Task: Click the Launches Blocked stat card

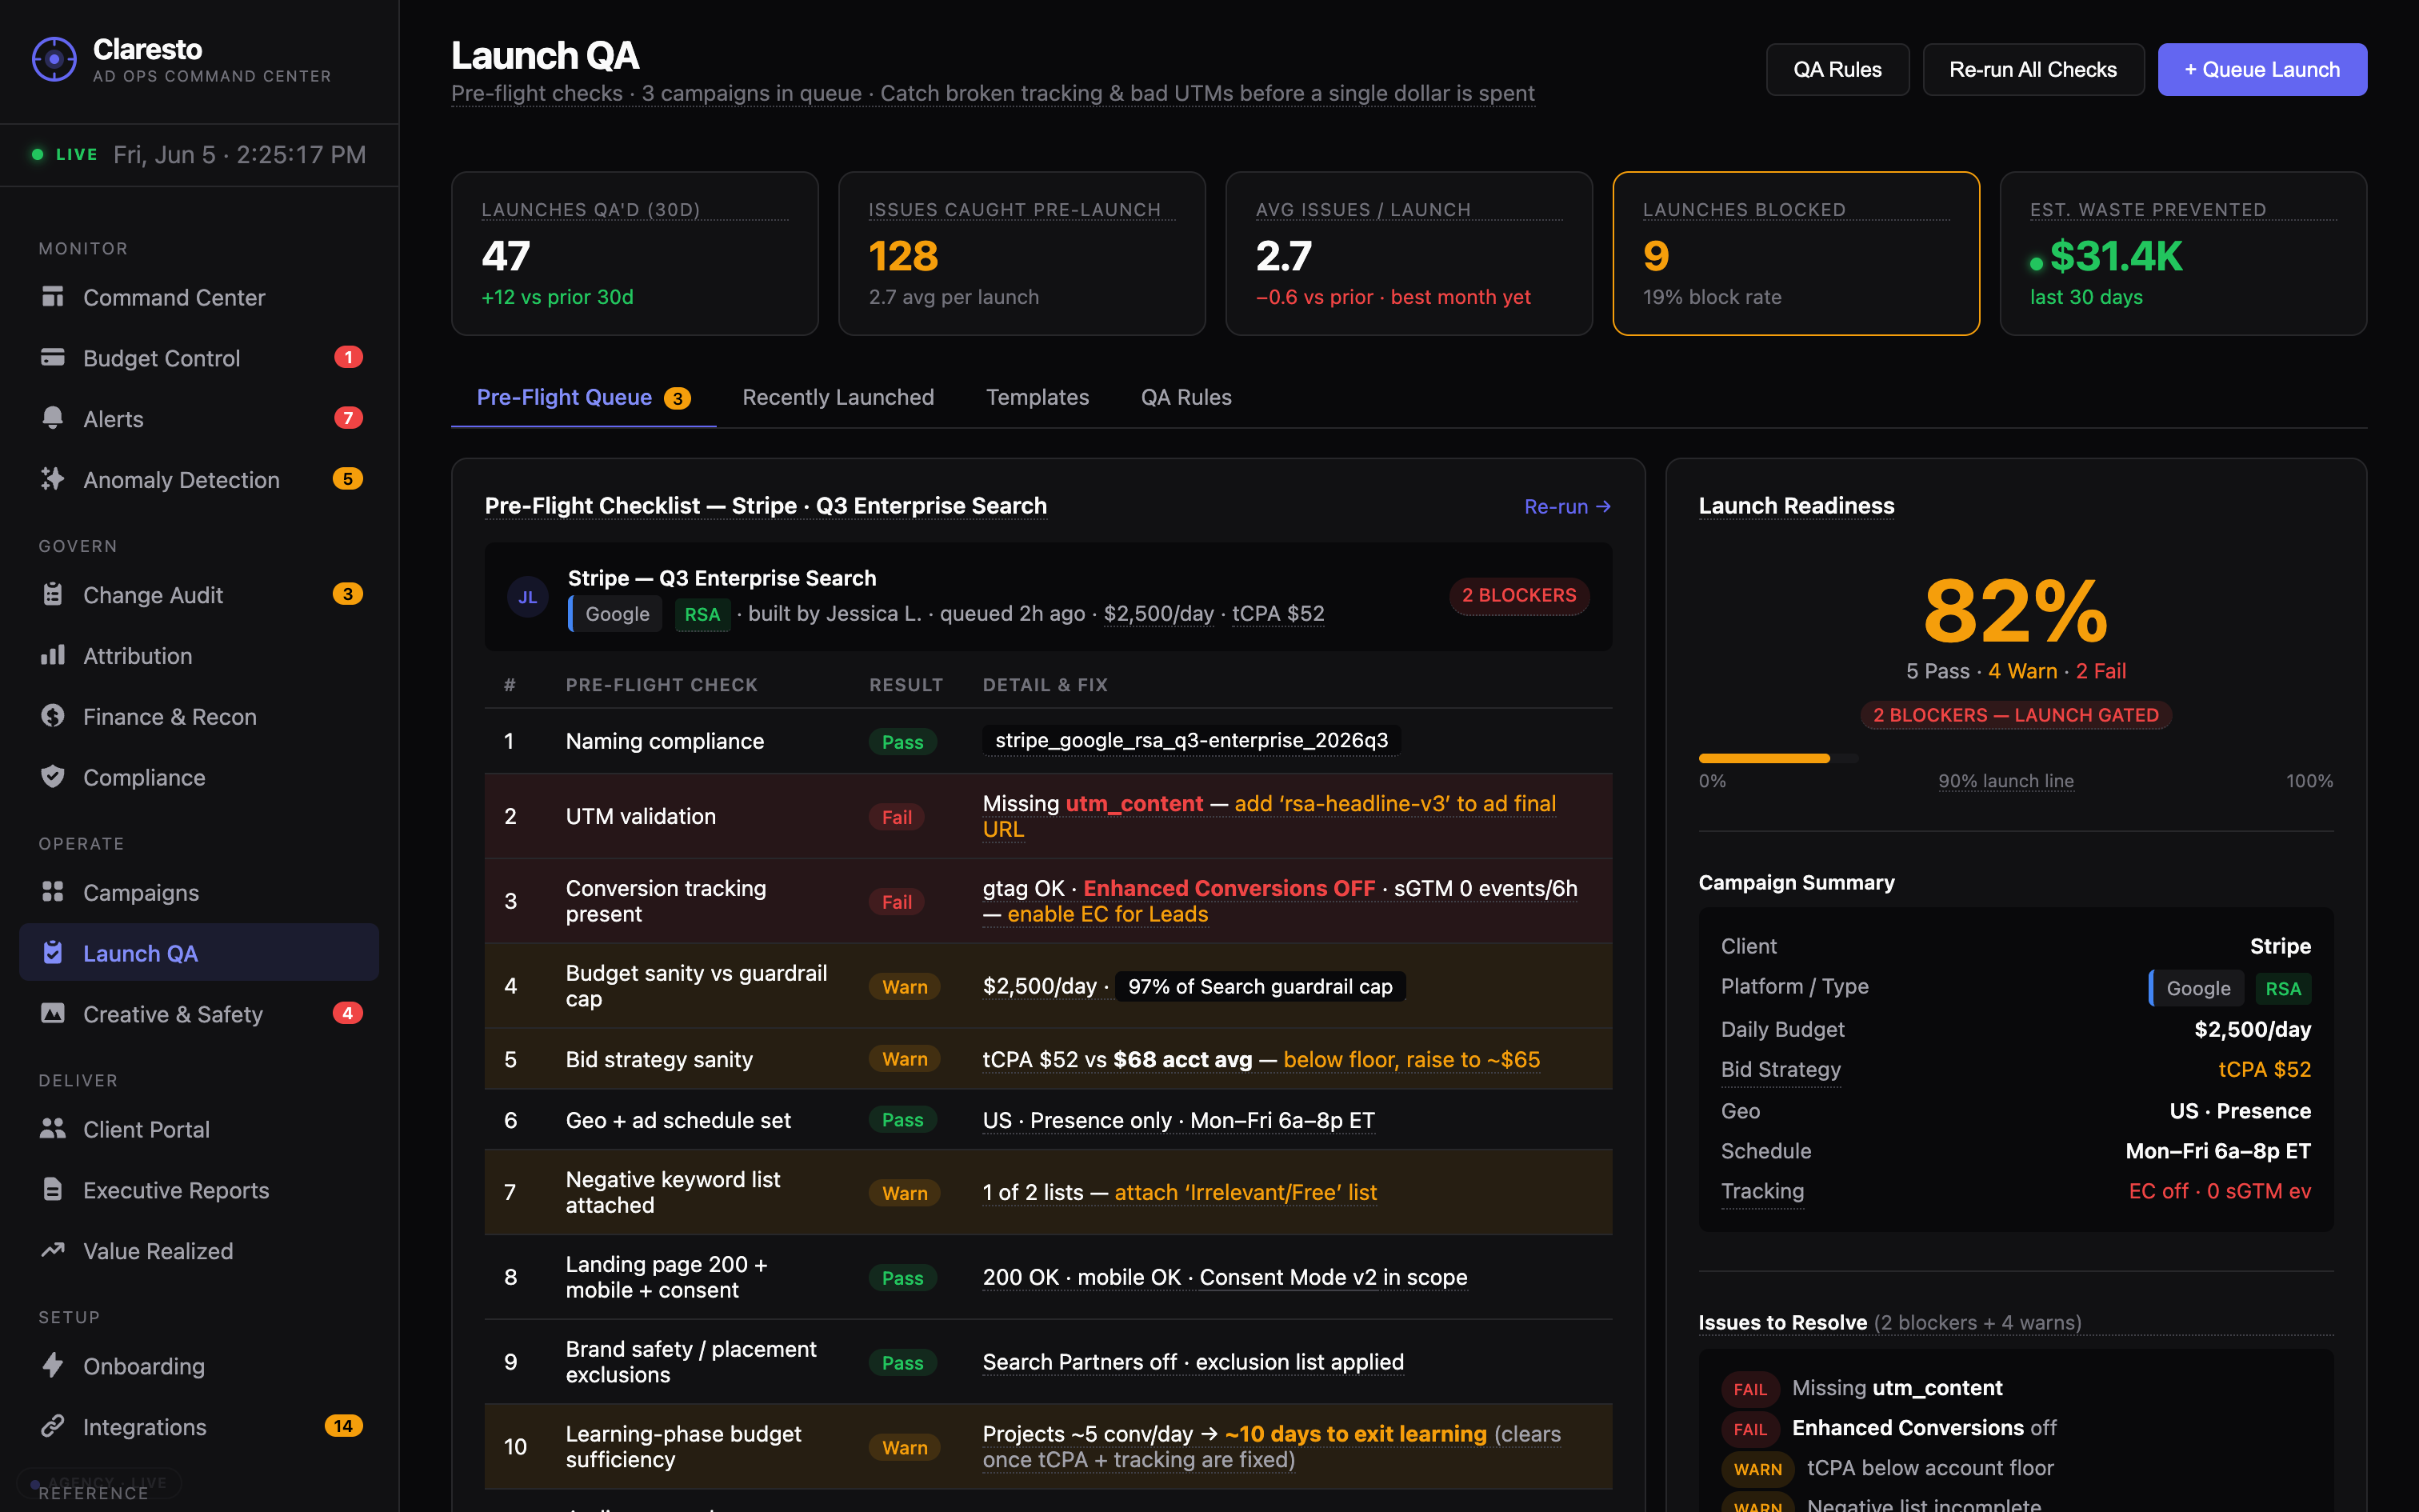Action: coord(1795,254)
